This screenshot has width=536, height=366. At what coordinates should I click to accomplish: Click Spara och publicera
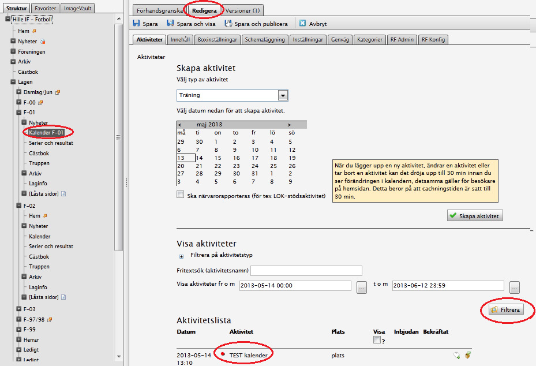coord(256,24)
